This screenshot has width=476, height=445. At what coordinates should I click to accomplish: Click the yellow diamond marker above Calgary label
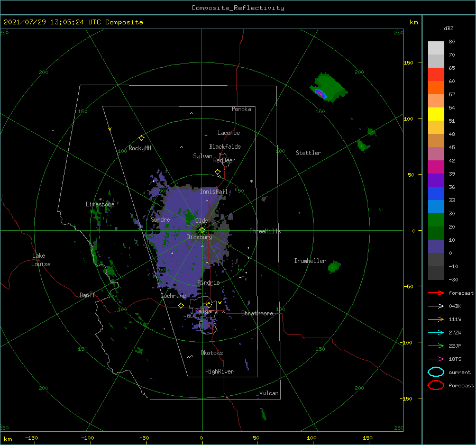click(209, 305)
